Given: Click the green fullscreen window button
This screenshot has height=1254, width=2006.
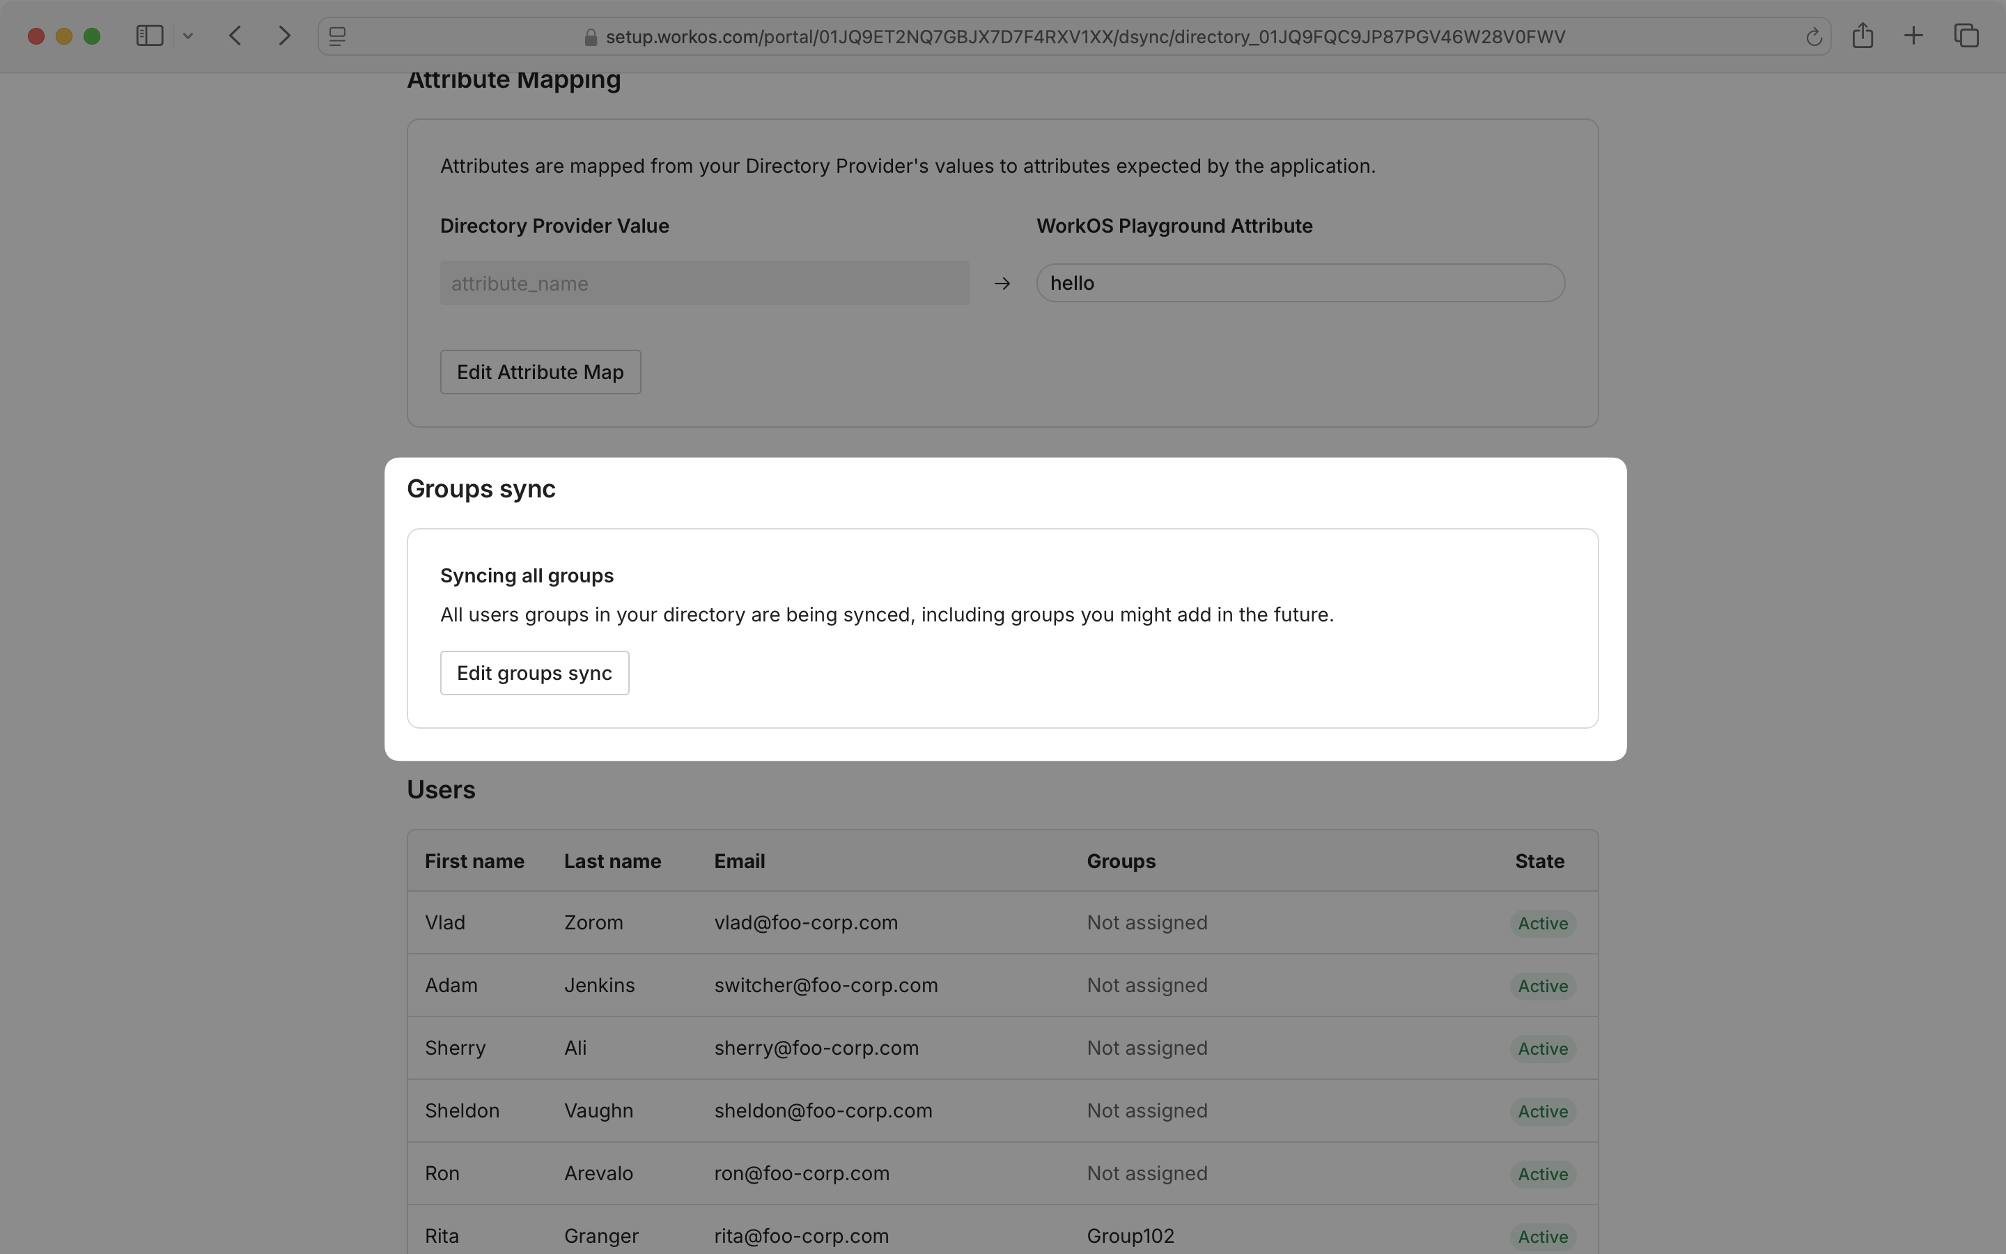Looking at the screenshot, I should (x=92, y=36).
